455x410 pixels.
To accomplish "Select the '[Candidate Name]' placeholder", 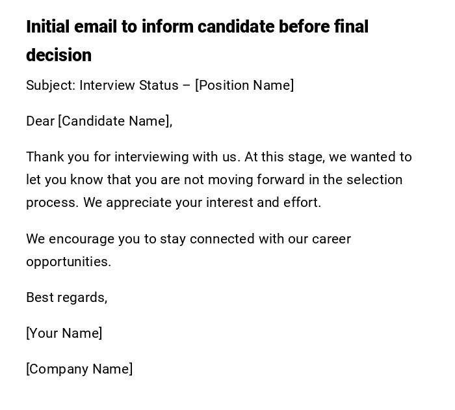I will (x=115, y=121).
